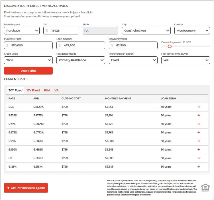Click the Equal Housing Opportunity icon
Viewport: 214px width, 200px height.
pos(205,188)
